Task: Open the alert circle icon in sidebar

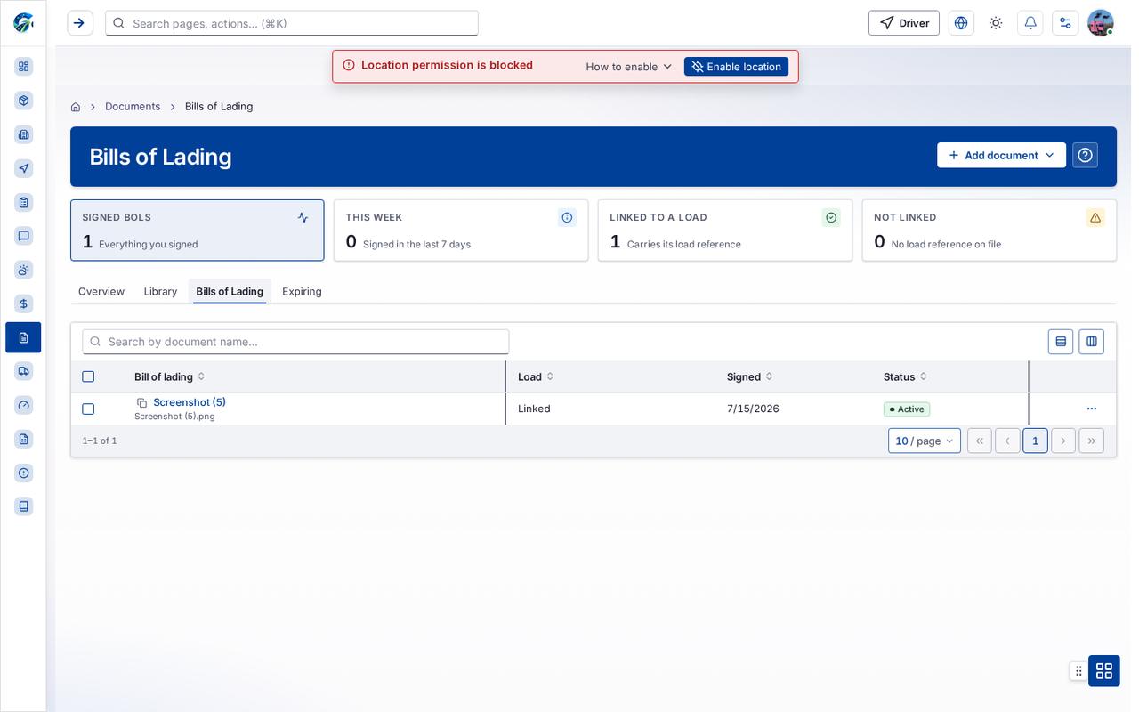Action: click(24, 473)
